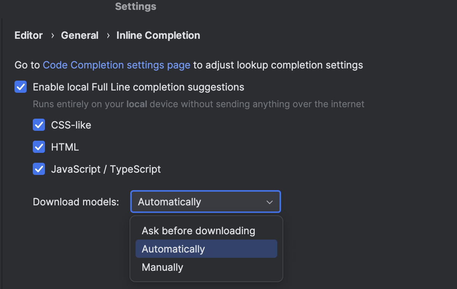Disable local Full Line completion suggestions
Screen dimensions: 457x289
(x=21, y=87)
